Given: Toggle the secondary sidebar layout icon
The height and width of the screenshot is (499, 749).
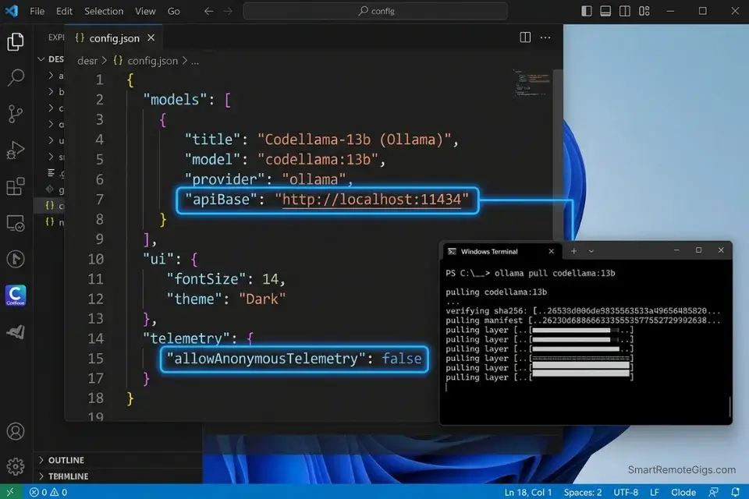Looking at the screenshot, I should pos(623,11).
